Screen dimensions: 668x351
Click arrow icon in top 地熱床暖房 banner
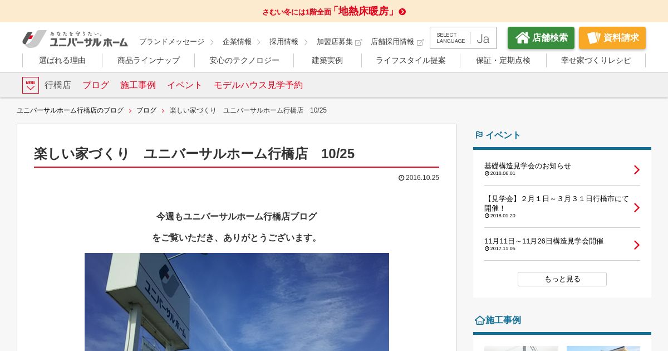[402, 12]
